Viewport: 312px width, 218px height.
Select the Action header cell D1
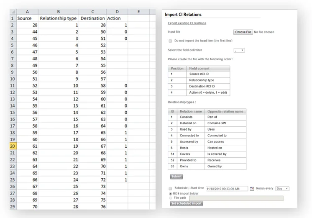[x=117, y=18]
